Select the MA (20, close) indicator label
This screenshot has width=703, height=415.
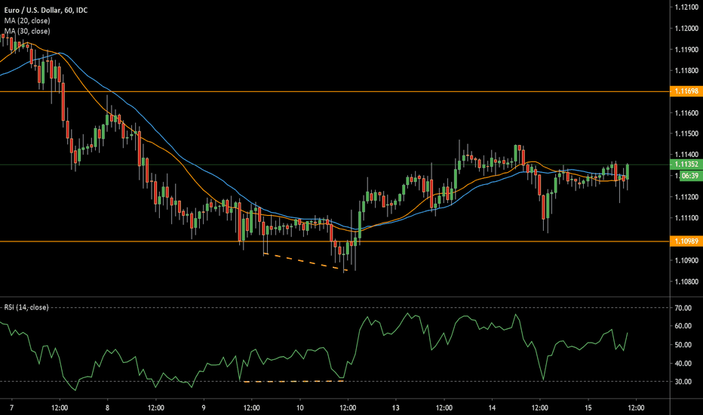coord(26,20)
